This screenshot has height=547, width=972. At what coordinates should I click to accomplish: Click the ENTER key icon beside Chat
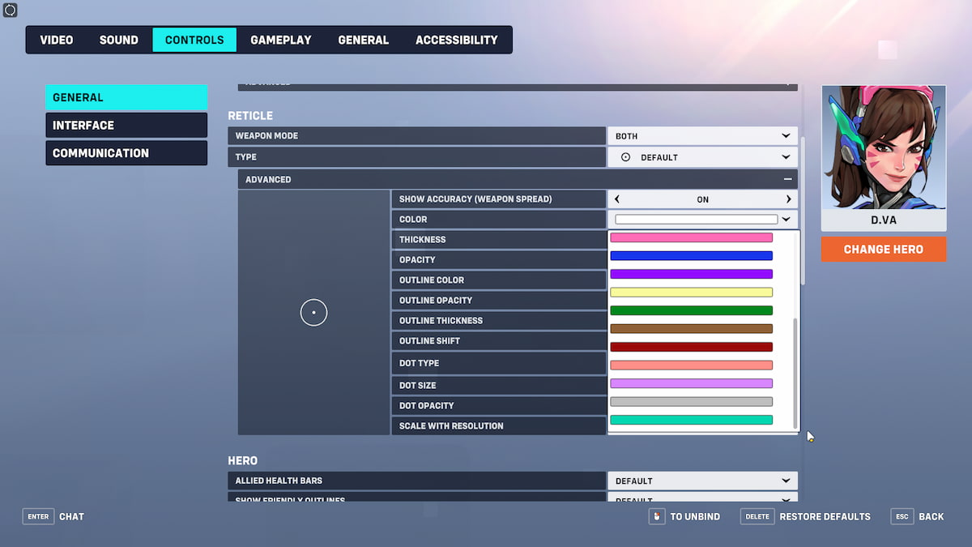38,516
